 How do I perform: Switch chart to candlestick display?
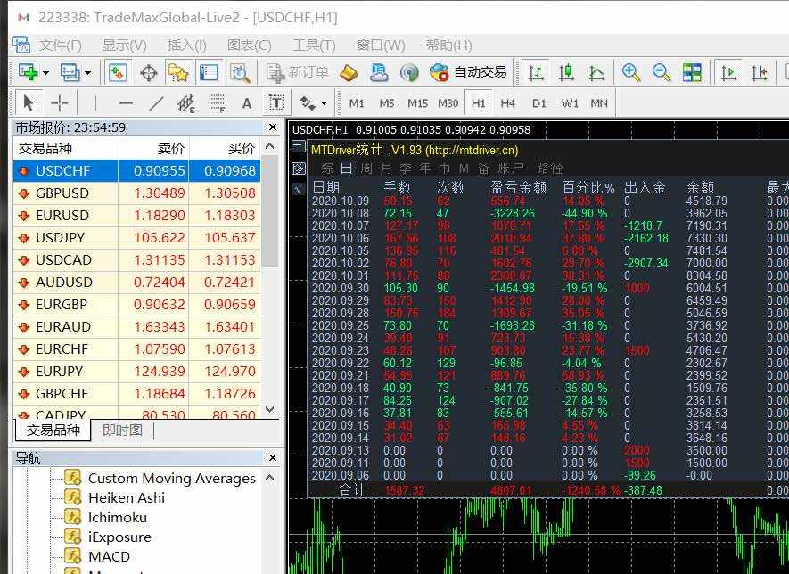coord(566,72)
